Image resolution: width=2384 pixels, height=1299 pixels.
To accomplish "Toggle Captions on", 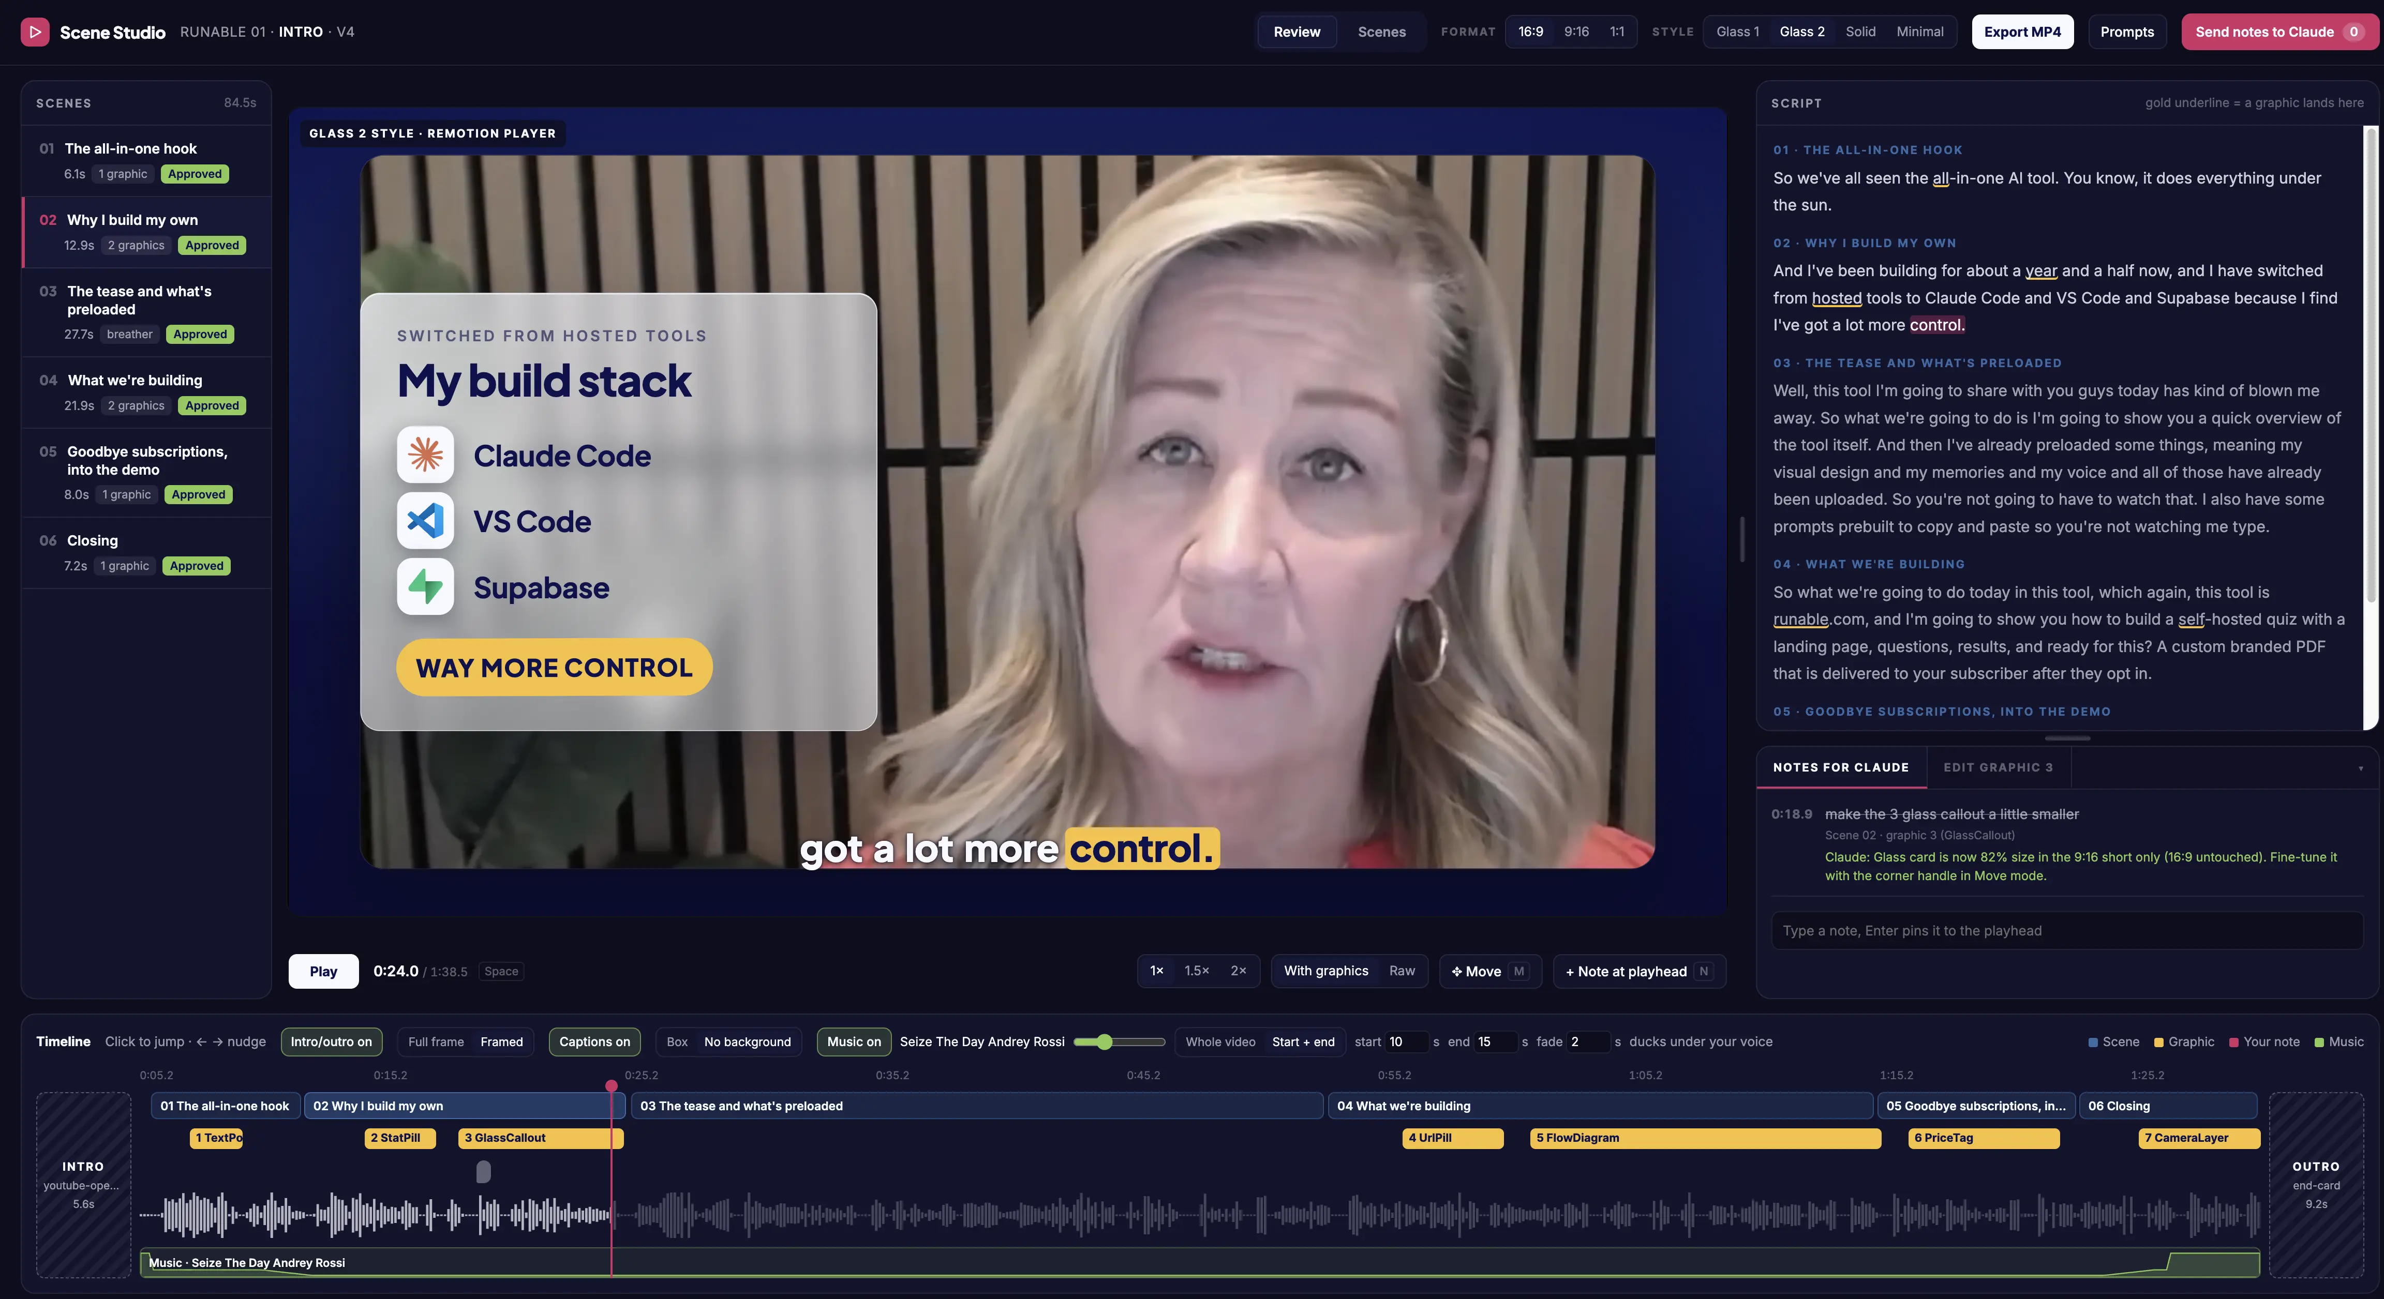I will (x=594, y=1042).
